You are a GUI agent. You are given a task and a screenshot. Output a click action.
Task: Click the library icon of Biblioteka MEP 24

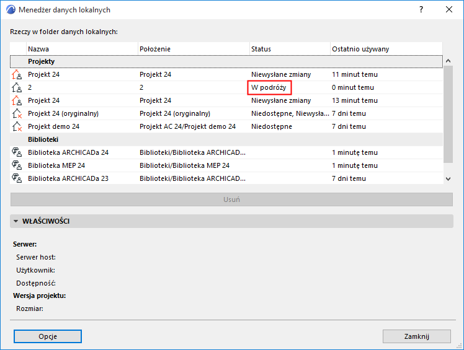click(x=17, y=165)
